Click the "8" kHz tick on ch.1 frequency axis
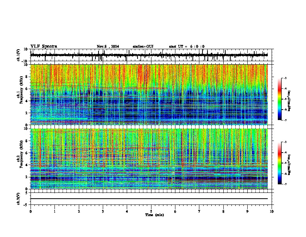The height and width of the screenshot is (237, 306). click(27, 77)
